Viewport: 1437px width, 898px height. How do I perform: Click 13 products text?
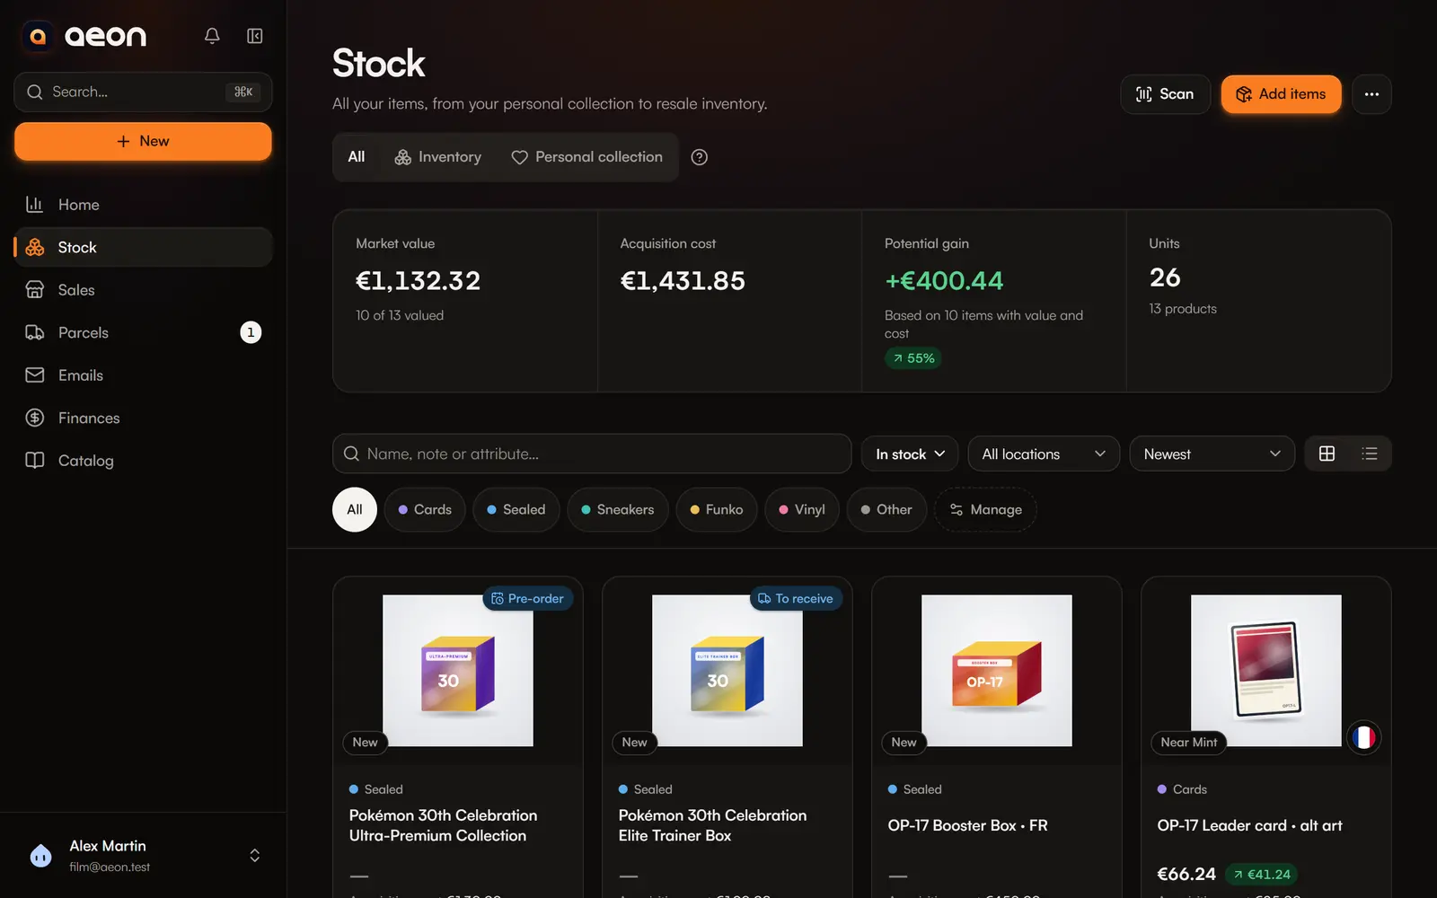(1183, 309)
